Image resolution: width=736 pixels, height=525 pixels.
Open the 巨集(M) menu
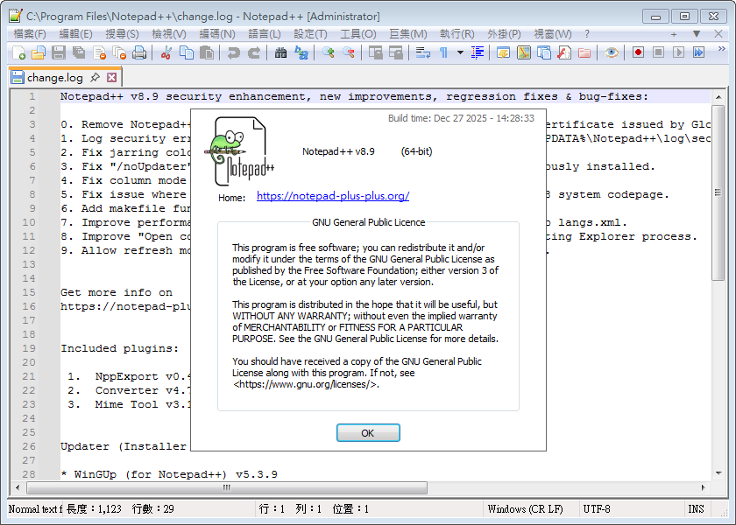tap(408, 34)
